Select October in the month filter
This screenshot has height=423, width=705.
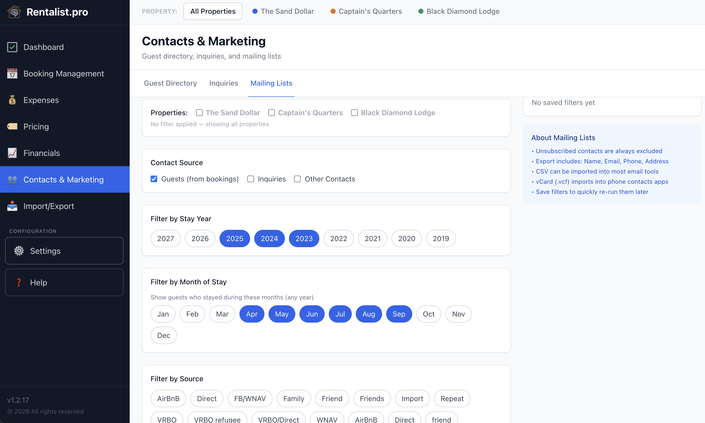pos(429,314)
